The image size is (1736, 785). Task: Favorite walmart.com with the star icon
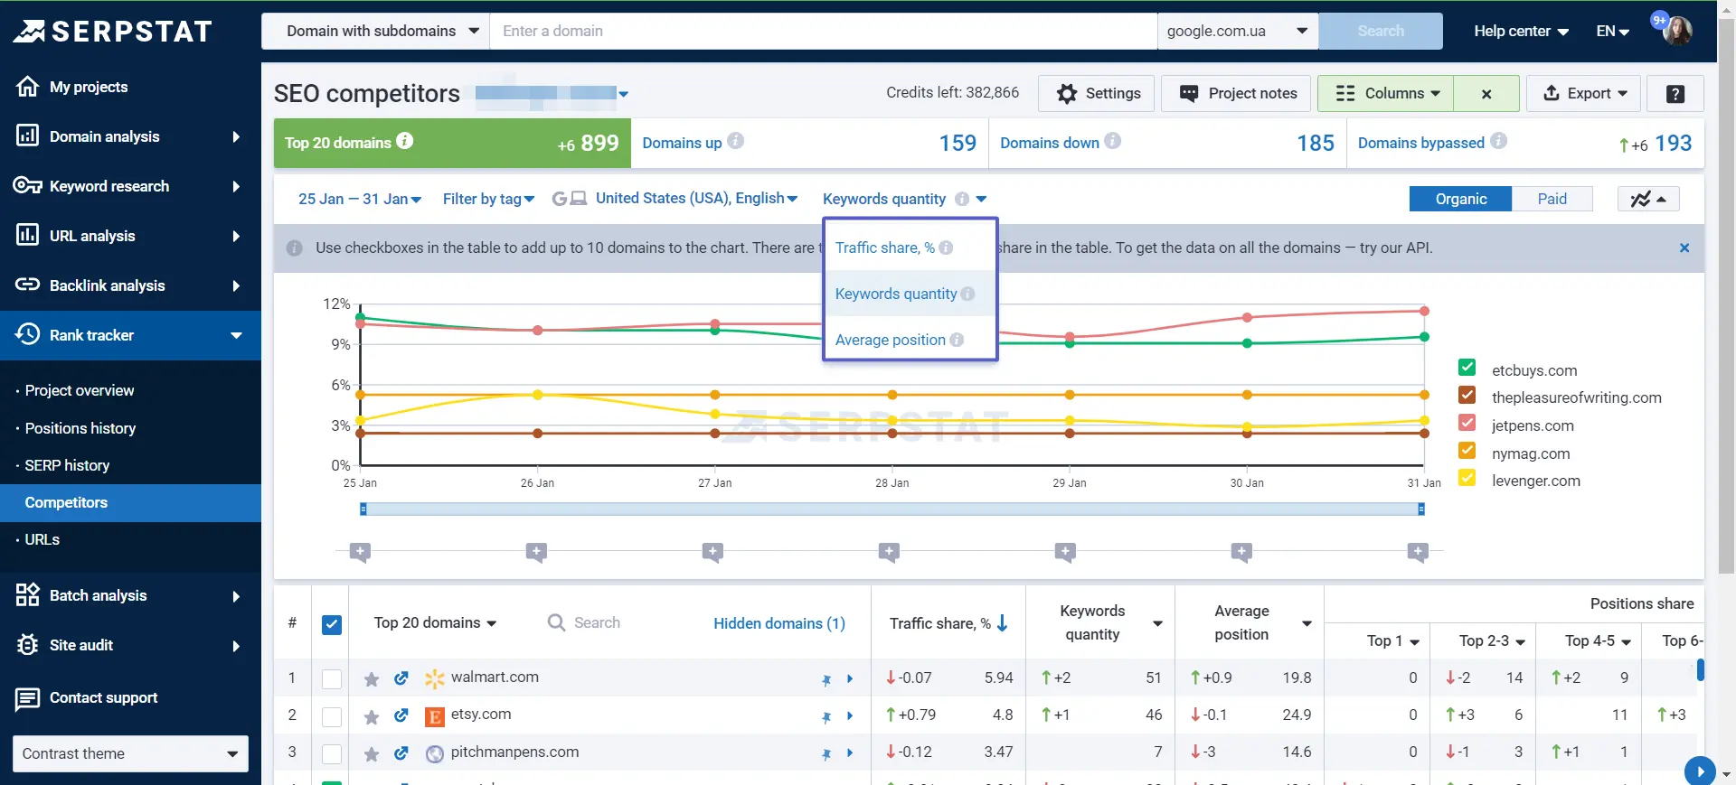pyautogui.click(x=371, y=678)
